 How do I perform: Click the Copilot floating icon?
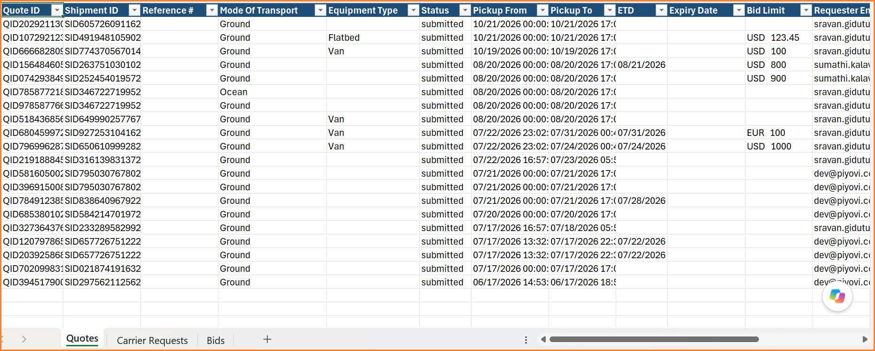[x=837, y=296]
